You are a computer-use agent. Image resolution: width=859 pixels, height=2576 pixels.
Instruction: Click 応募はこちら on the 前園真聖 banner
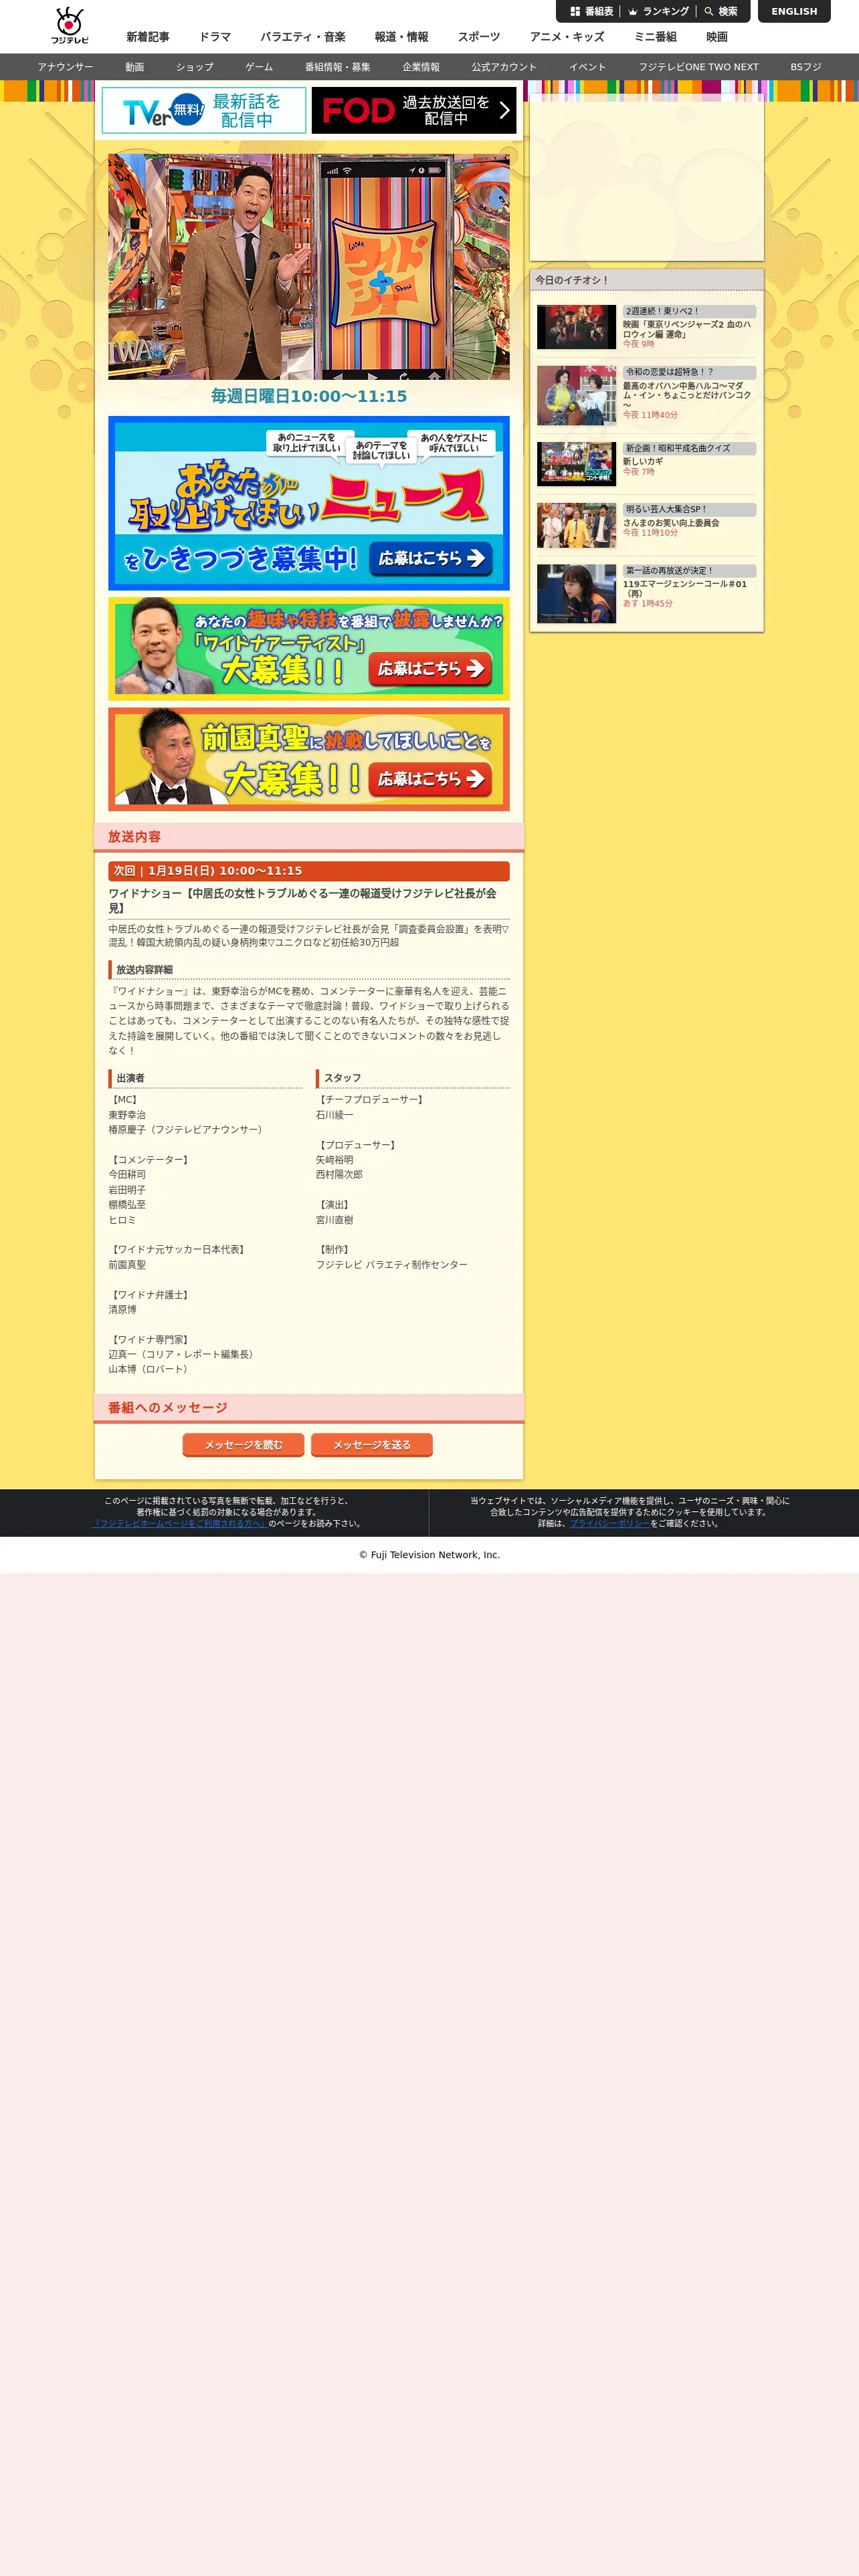point(430,778)
